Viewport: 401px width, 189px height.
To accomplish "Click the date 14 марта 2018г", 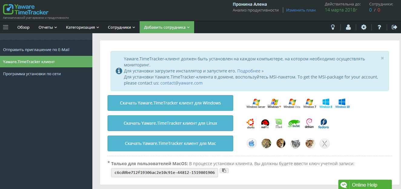I will coord(341,10).
